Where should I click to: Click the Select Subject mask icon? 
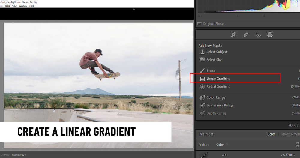tap(202, 52)
